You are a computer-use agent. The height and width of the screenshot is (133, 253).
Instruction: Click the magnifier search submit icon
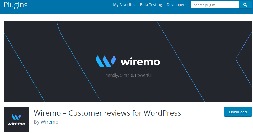245,5
